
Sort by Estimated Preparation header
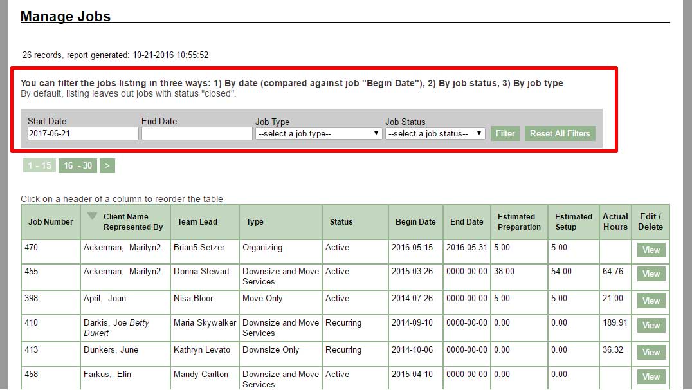tap(519, 222)
